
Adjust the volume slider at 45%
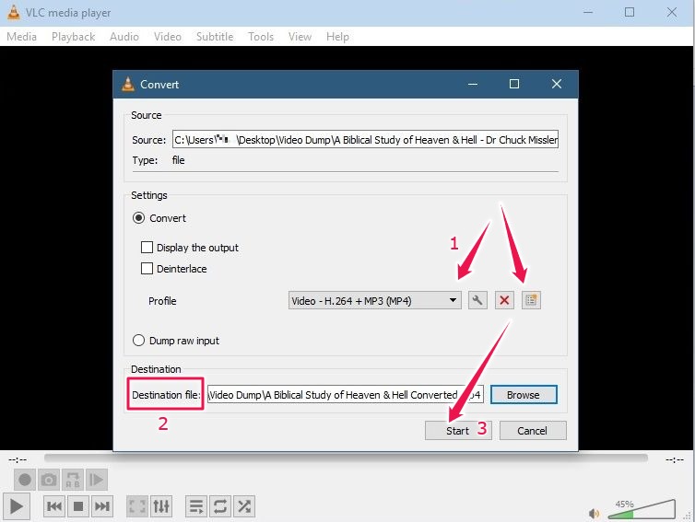pyautogui.click(x=642, y=510)
